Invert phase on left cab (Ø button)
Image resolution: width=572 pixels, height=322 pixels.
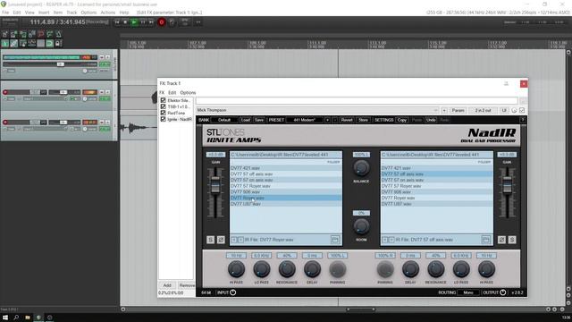[x=221, y=240]
